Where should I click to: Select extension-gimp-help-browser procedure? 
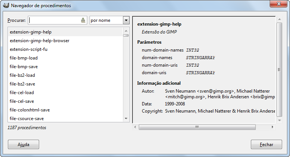(39, 41)
